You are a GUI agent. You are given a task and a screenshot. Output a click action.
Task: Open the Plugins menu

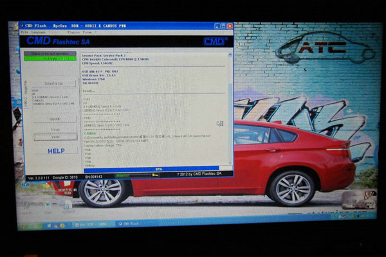(73, 32)
